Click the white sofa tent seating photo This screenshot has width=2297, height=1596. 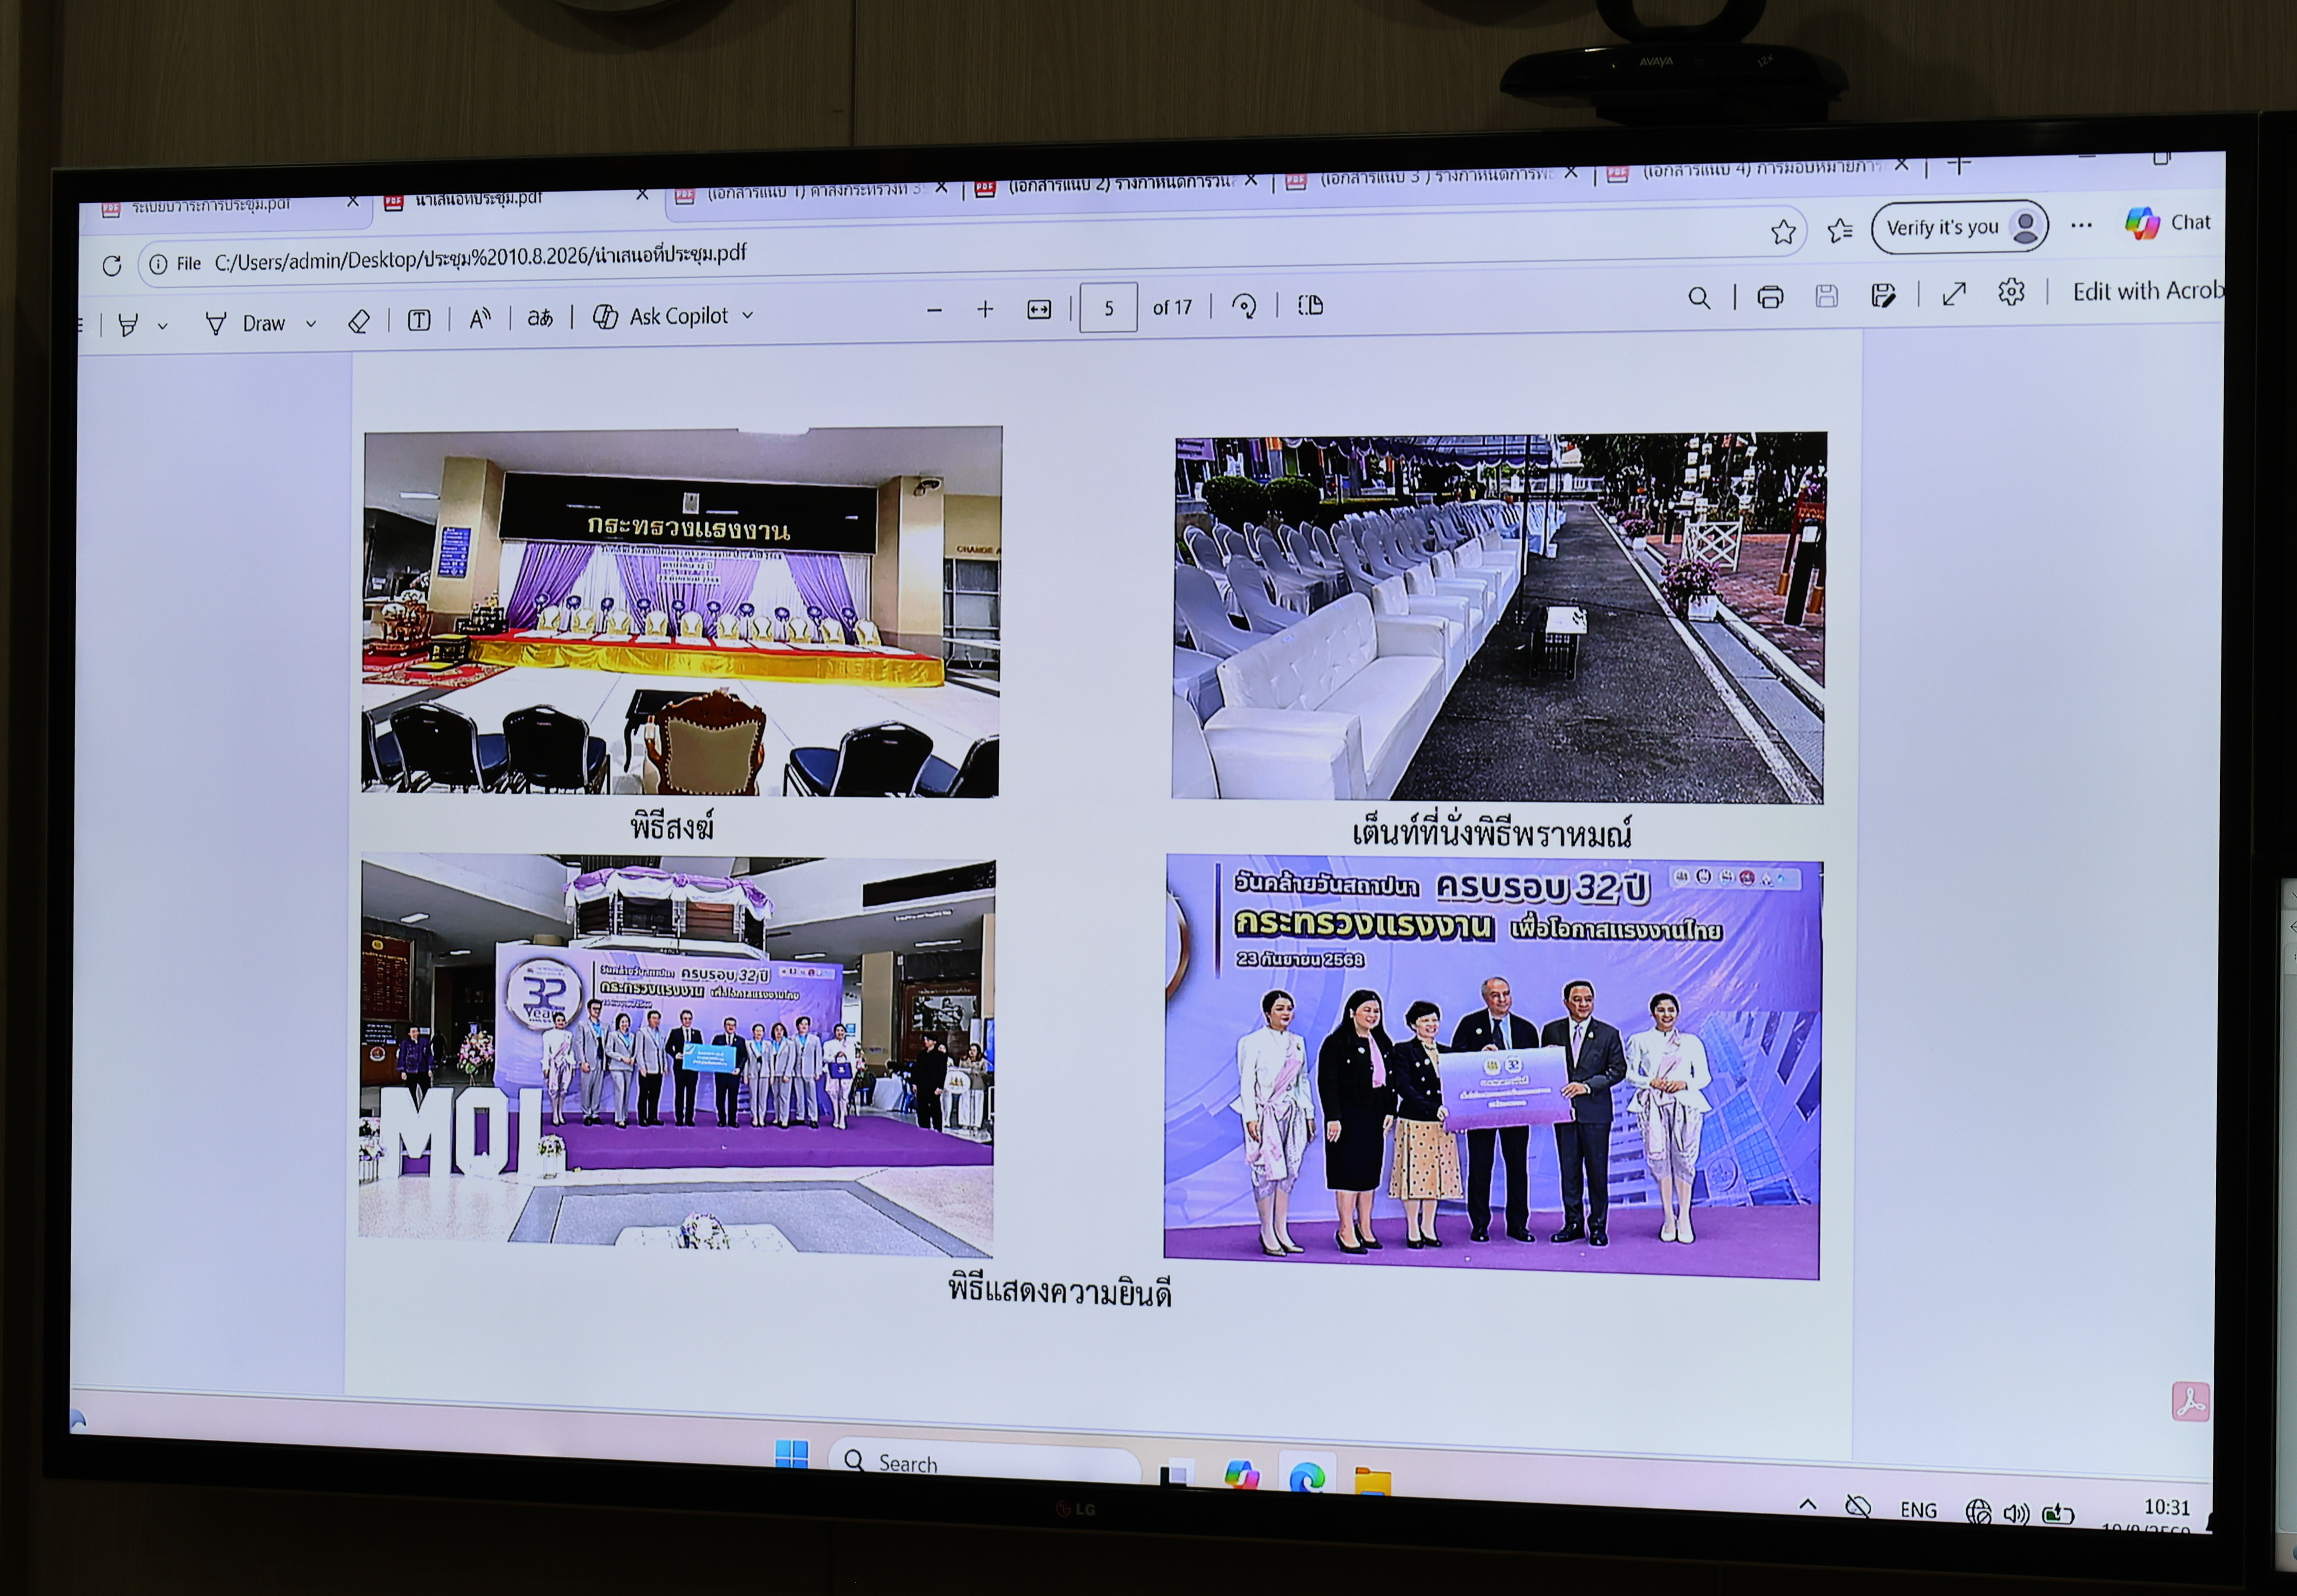click(x=1499, y=618)
